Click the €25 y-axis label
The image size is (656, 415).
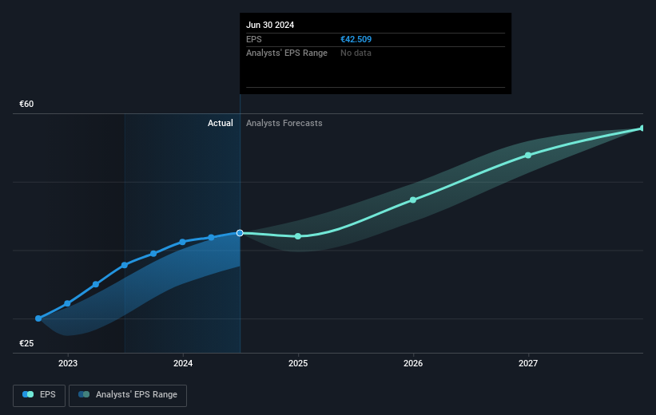(x=26, y=343)
